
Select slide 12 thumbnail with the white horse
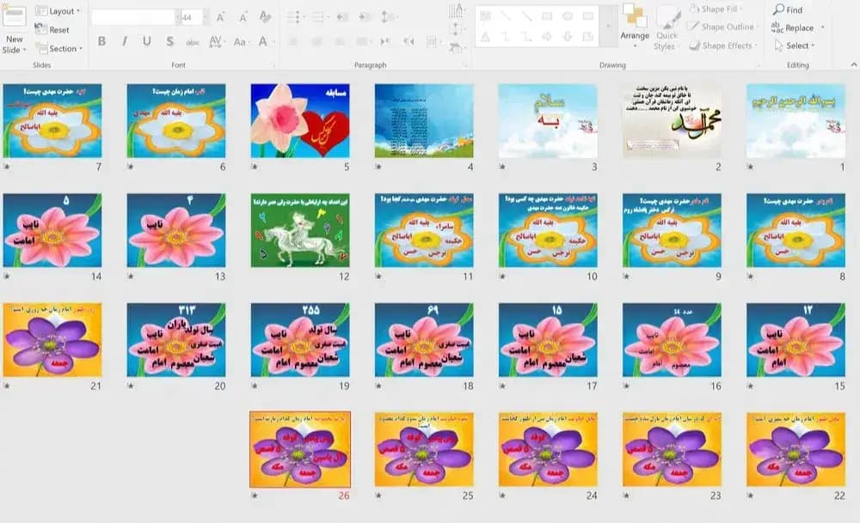click(x=300, y=230)
